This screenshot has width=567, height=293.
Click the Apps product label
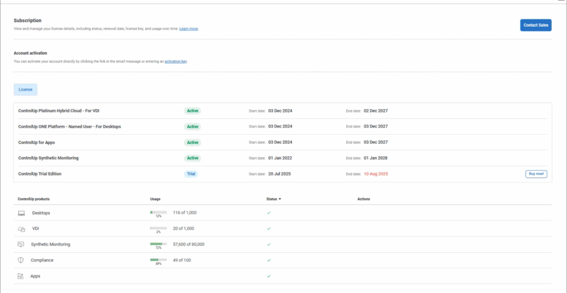click(x=35, y=276)
